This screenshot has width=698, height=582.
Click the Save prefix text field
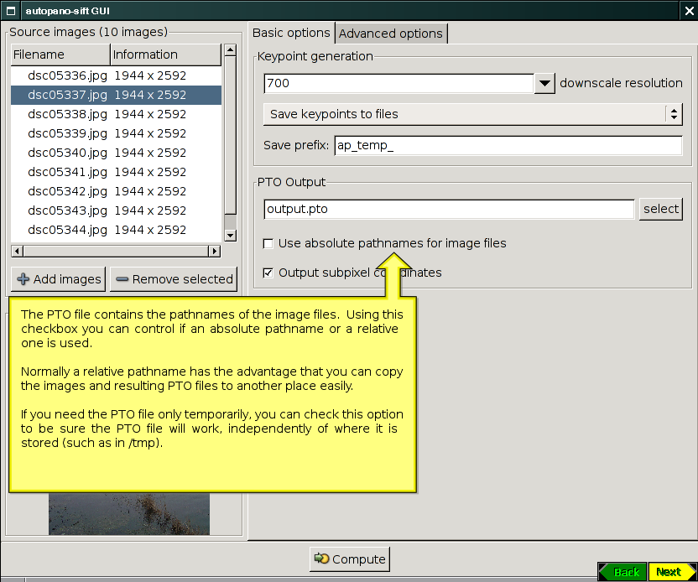point(508,145)
